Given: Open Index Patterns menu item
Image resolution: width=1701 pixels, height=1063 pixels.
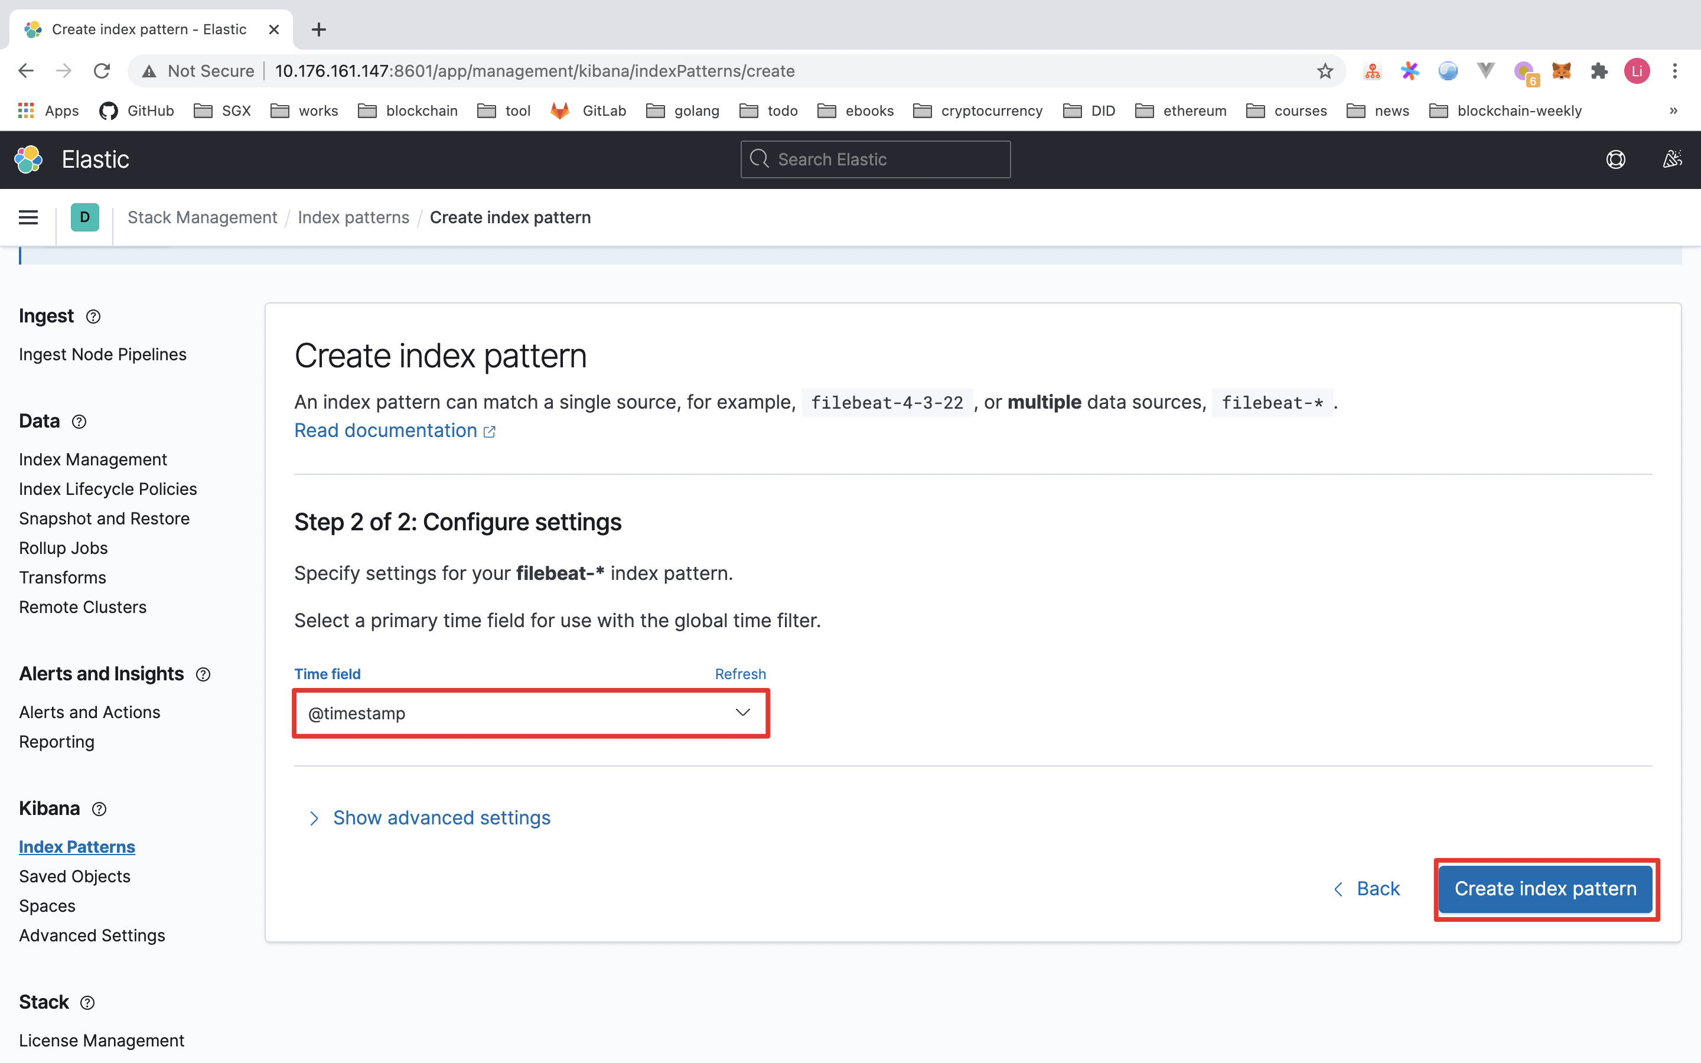Looking at the screenshot, I should (x=76, y=846).
